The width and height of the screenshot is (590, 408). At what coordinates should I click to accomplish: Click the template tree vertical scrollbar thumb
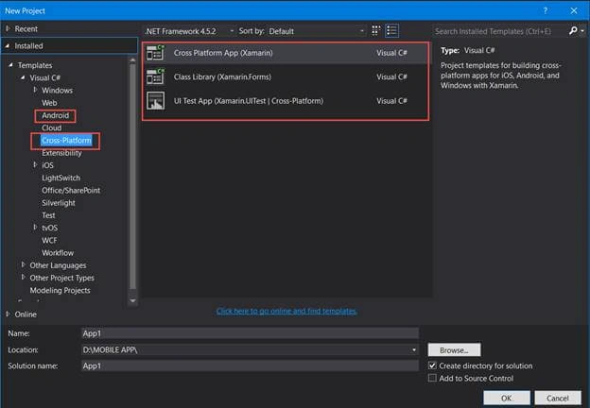click(132, 177)
